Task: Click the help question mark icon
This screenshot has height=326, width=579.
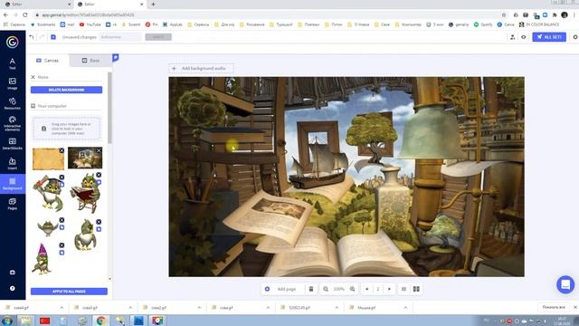Action: pos(12,288)
